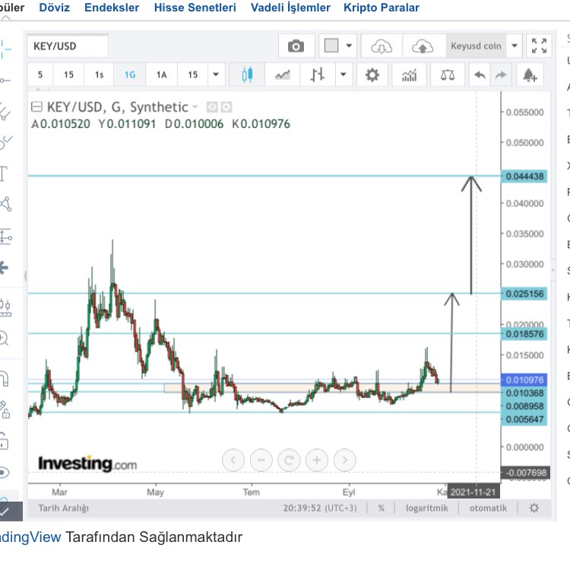Screen dimensions: 570x564
Task: Click the compare symbols scales icon
Action: click(447, 75)
